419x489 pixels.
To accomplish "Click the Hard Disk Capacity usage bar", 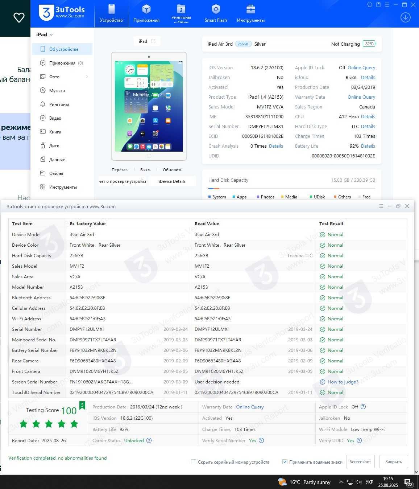I will pos(292,188).
